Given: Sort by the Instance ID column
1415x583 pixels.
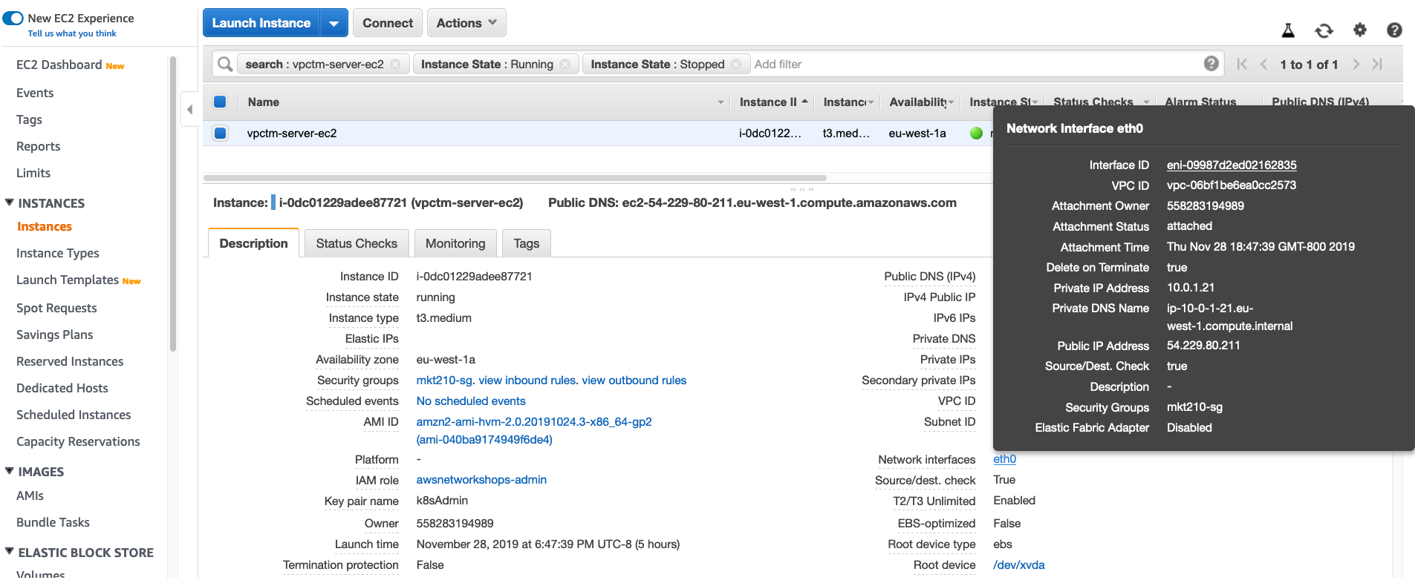Looking at the screenshot, I should tap(768, 102).
